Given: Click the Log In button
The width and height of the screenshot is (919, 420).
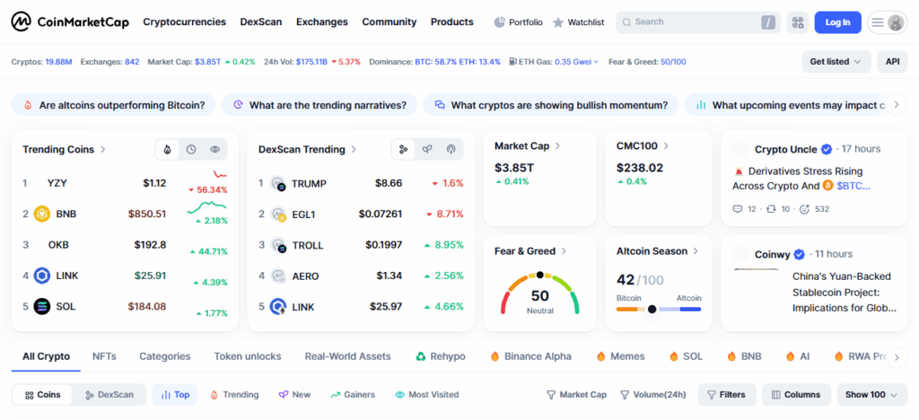Looking at the screenshot, I should tap(837, 22).
